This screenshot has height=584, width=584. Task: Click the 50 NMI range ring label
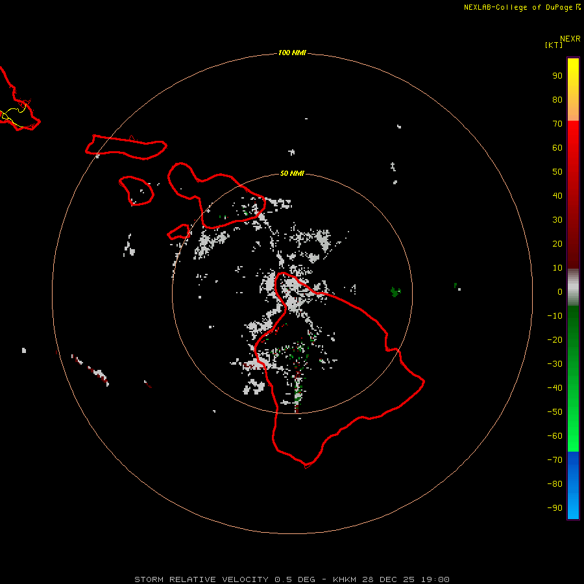292,173
